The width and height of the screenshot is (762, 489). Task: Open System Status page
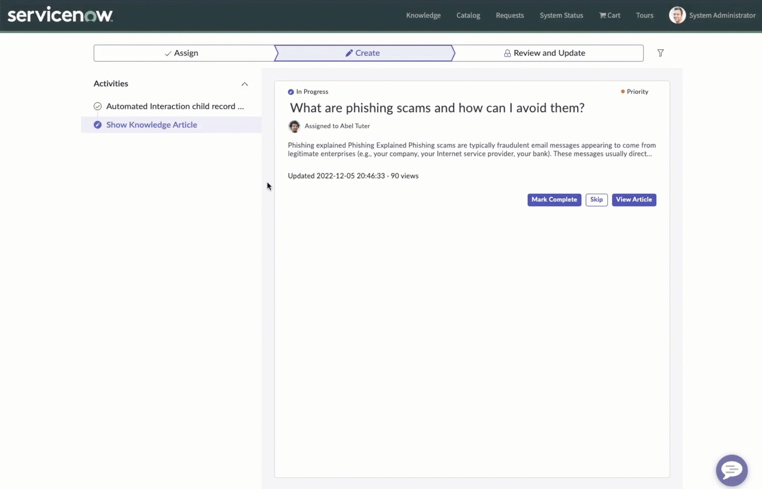[561, 15]
